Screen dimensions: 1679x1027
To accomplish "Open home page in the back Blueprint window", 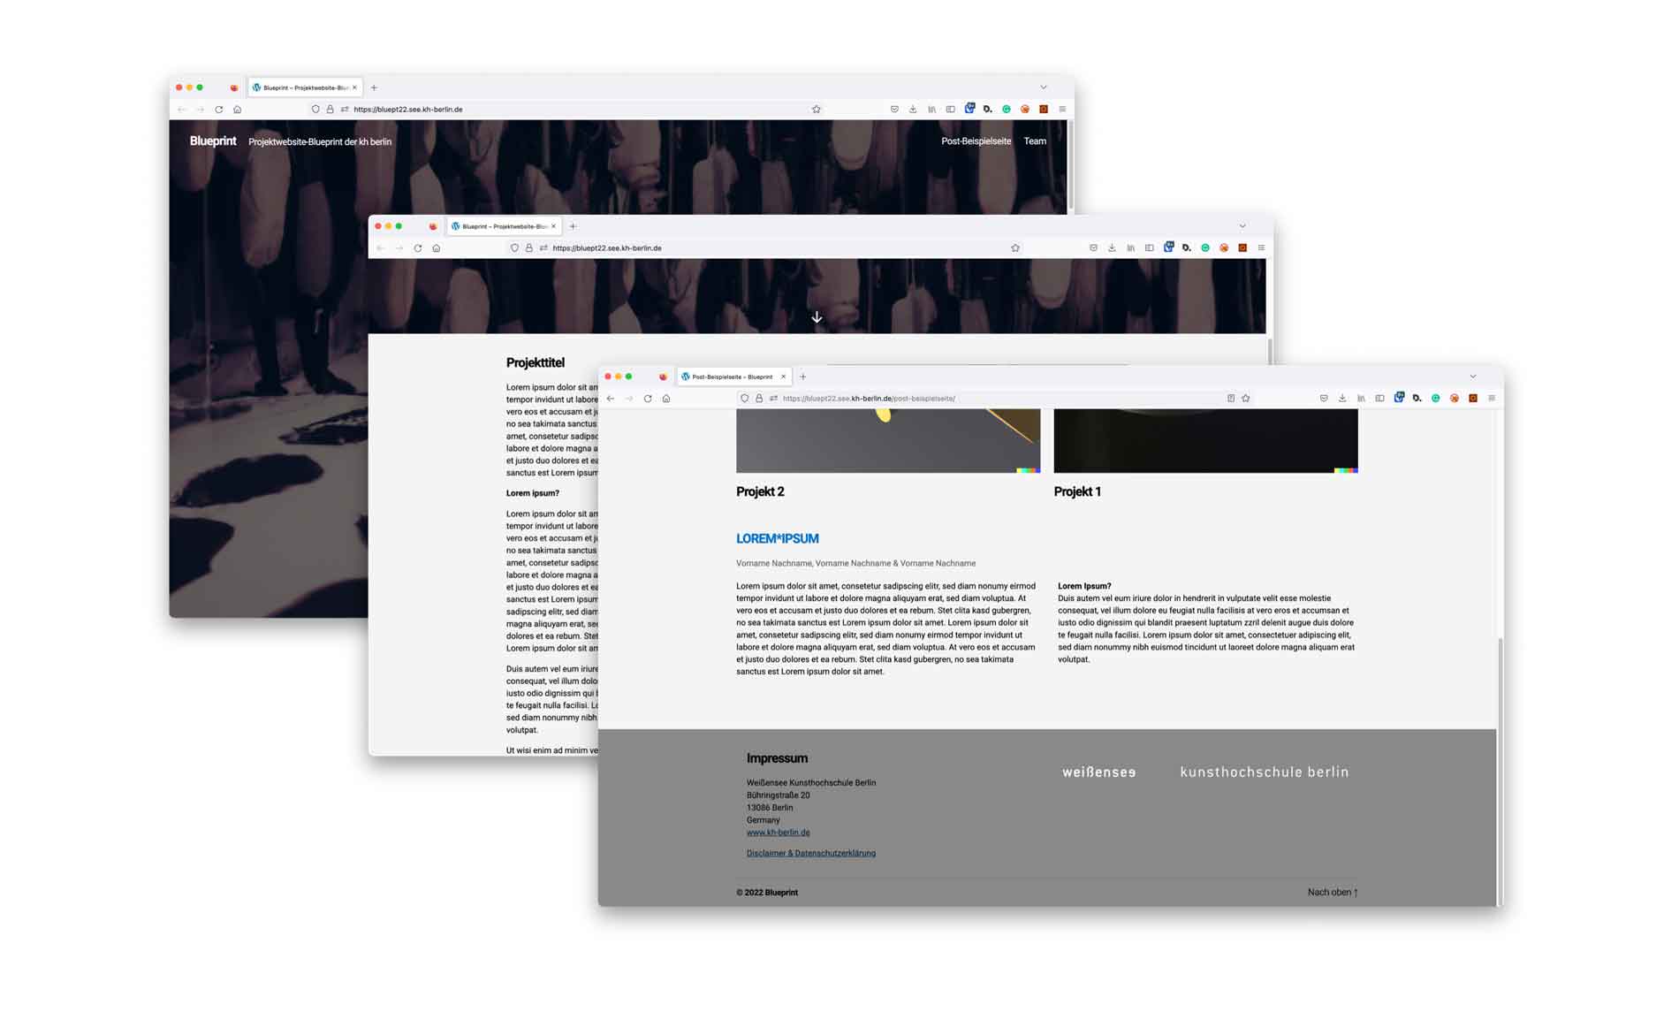I will pos(237,110).
